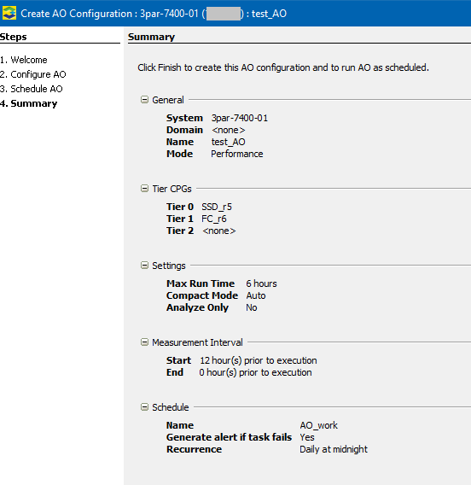The image size is (471, 485).
Task: Collapse the Schedule section
Action: [144, 406]
